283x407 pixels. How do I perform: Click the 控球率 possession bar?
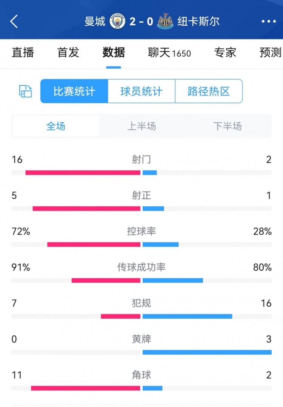(x=141, y=244)
